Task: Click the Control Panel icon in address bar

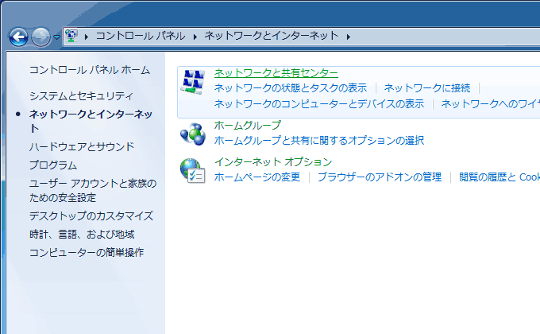Action: tap(71, 36)
